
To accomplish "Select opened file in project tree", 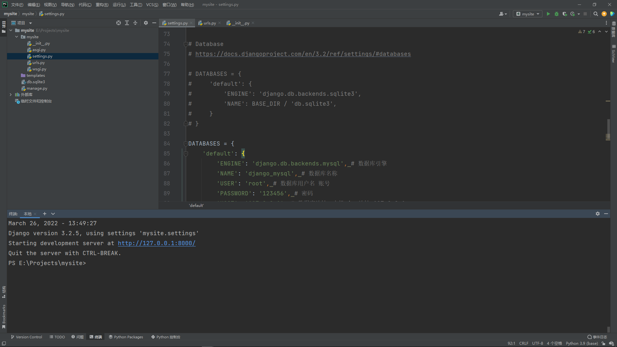I will click(x=119, y=23).
